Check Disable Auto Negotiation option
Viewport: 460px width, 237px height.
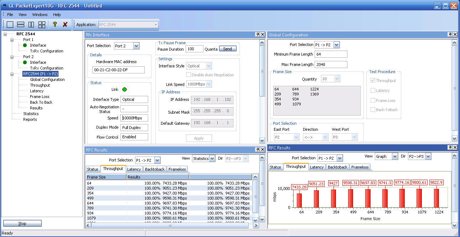click(189, 75)
